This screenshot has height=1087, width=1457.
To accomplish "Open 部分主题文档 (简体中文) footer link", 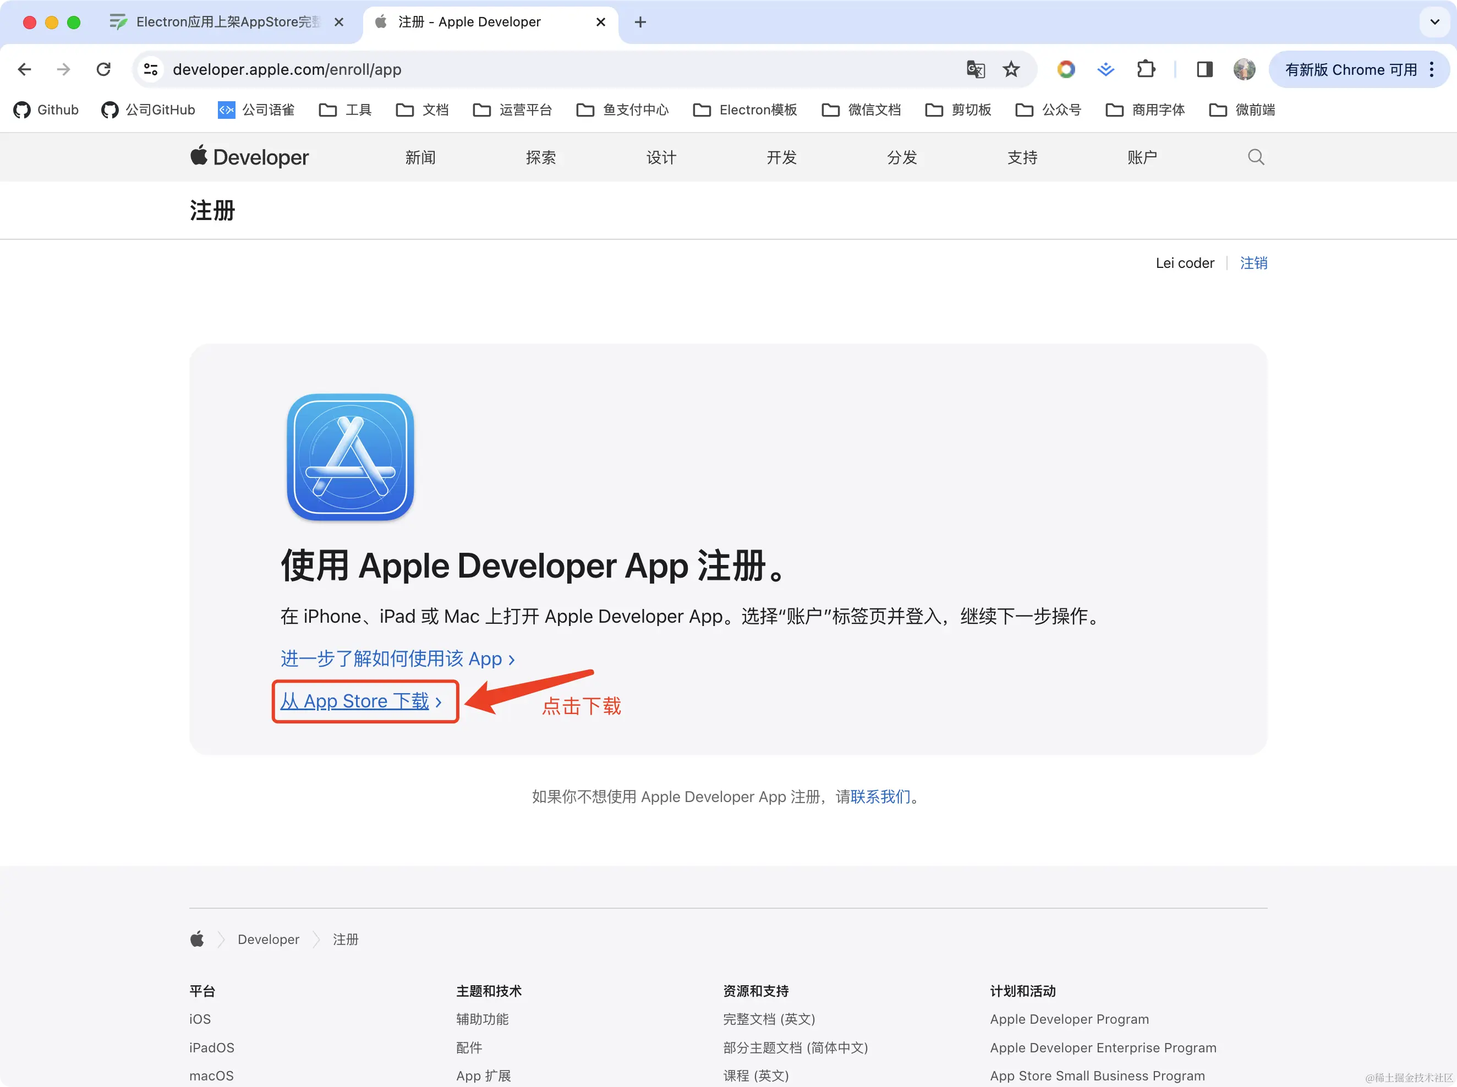I will click(796, 1047).
